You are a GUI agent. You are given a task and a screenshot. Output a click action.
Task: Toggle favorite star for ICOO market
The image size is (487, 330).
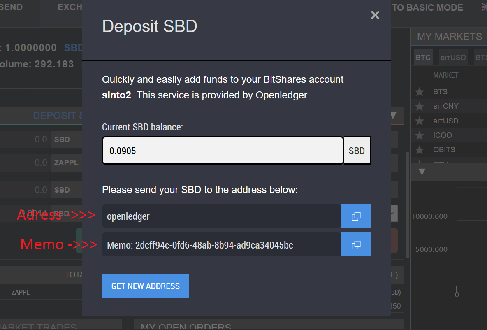click(x=419, y=135)
